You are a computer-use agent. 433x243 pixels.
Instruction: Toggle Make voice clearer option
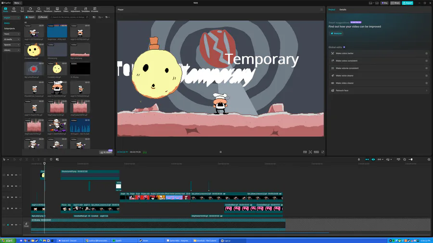426,76
